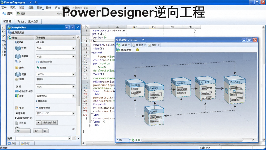Open the first menu in the main menu bar

point(4,8)
